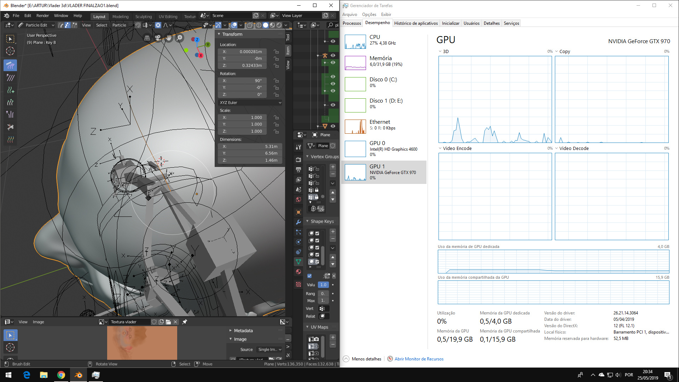Open the Modifier Properties wrench tab

pos(298,222)
